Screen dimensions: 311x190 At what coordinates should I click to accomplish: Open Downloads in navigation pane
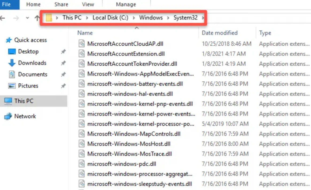click(x=32, y=63)
